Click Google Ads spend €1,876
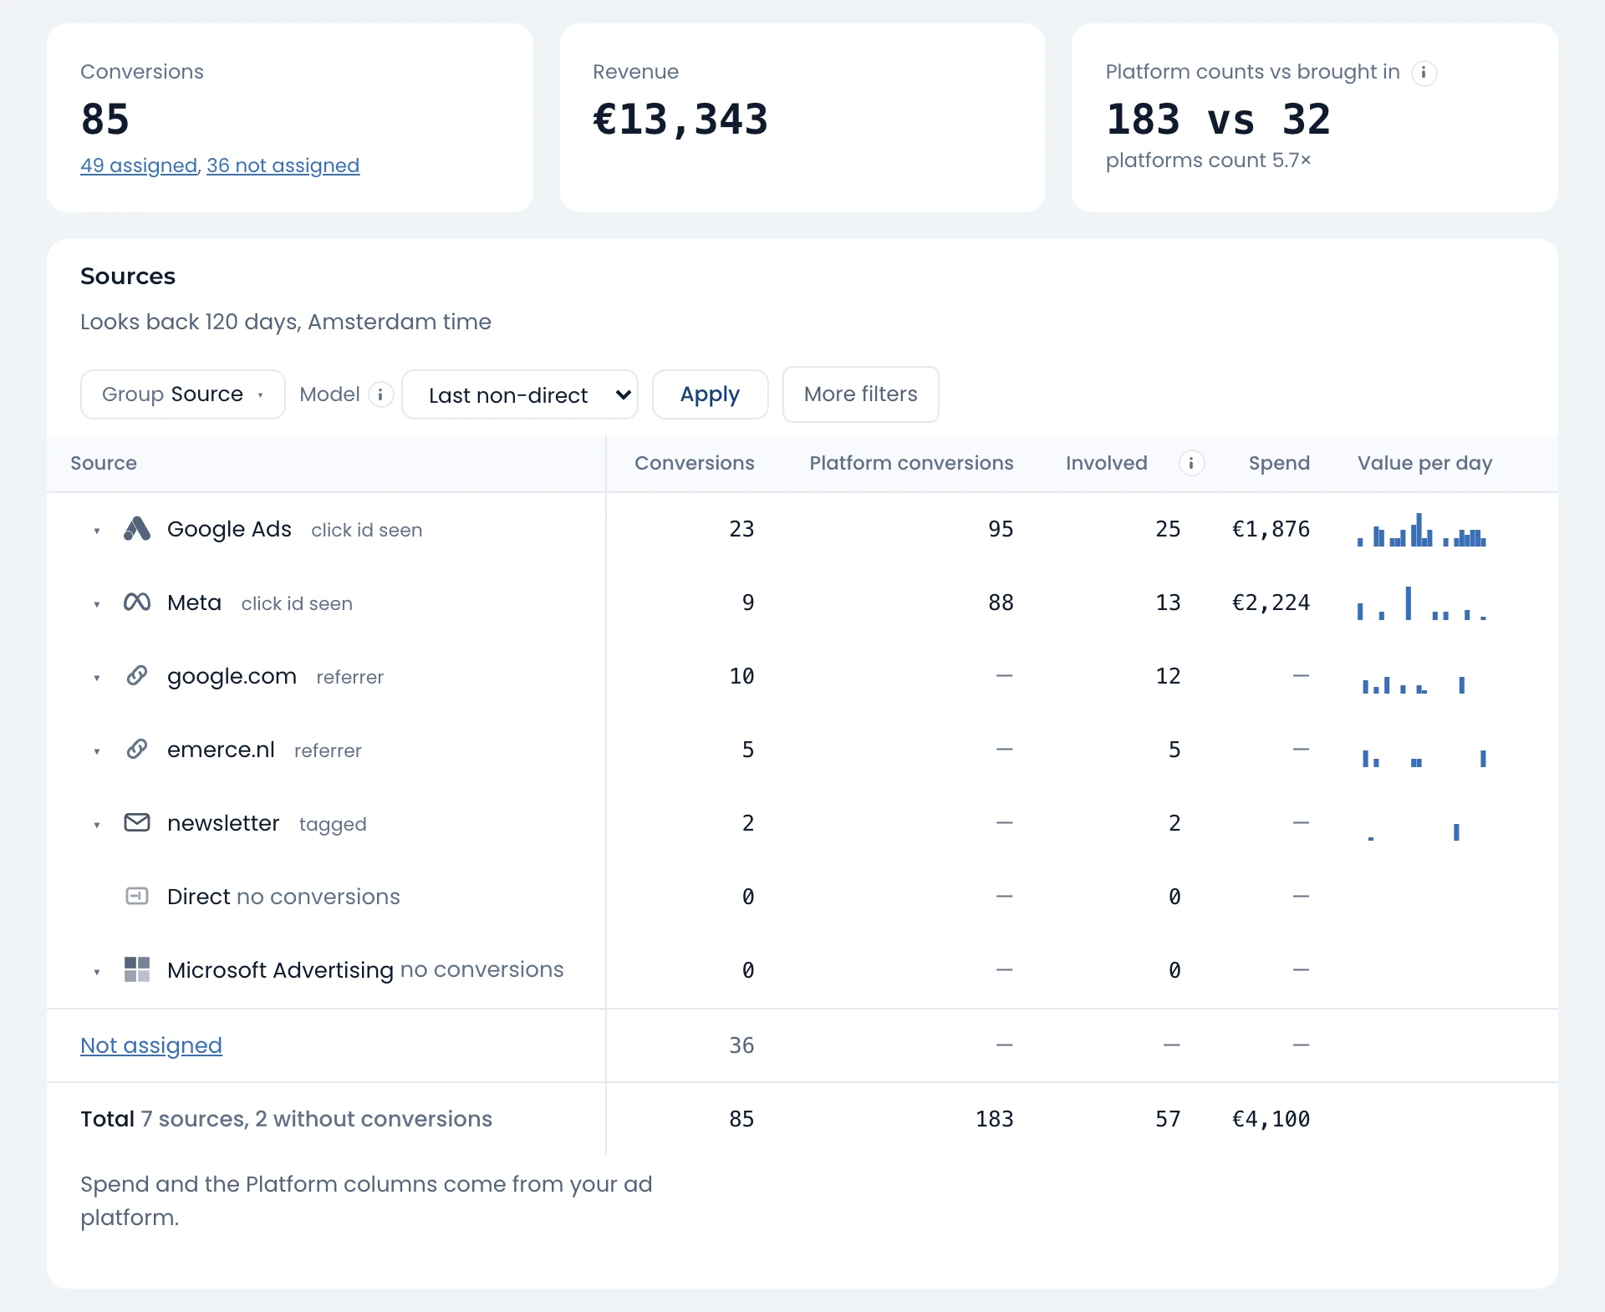1605x1312 pixels. [1271, 529]
